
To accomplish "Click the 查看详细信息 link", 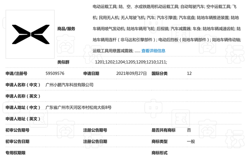I will tap(153, 51).
